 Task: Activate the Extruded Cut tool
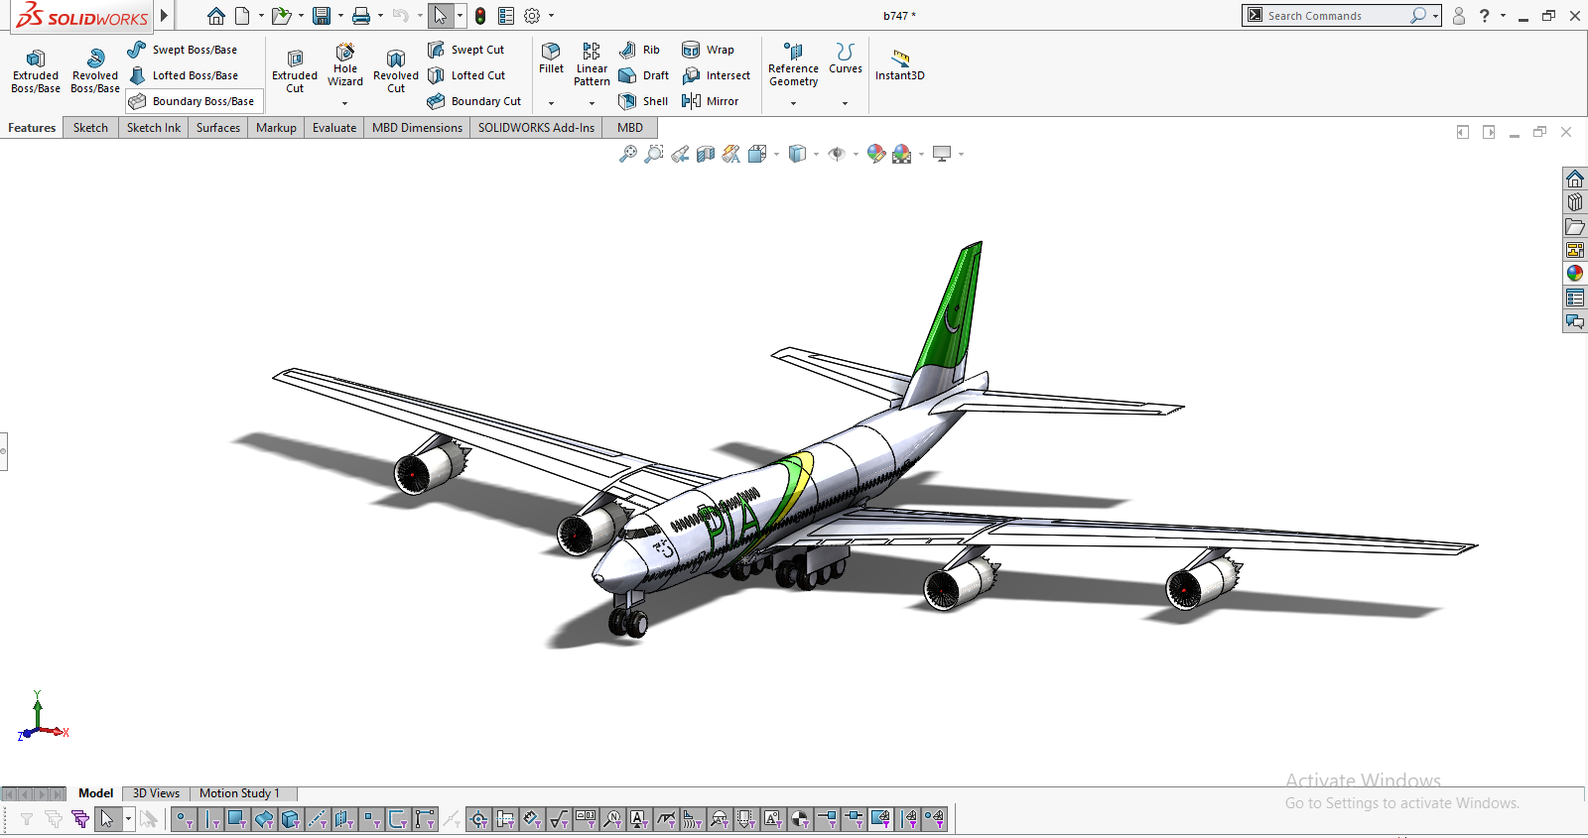click(x=295, y=71)
